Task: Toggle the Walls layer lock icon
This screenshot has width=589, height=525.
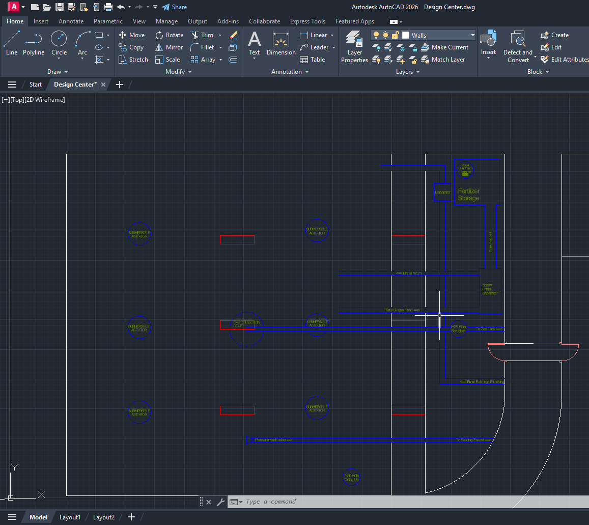Action: point(395,35)
